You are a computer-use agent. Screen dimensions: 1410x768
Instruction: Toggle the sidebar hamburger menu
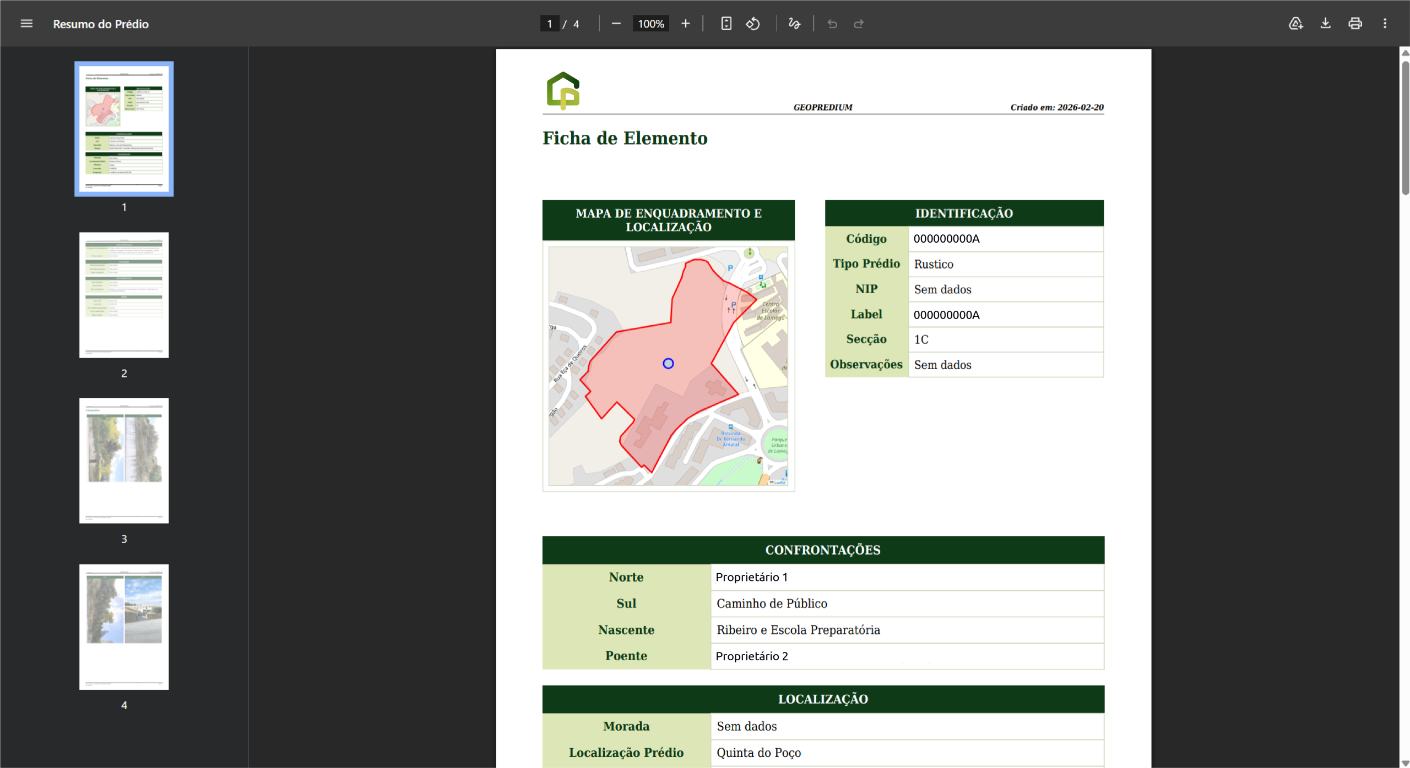tap(26, 24)
